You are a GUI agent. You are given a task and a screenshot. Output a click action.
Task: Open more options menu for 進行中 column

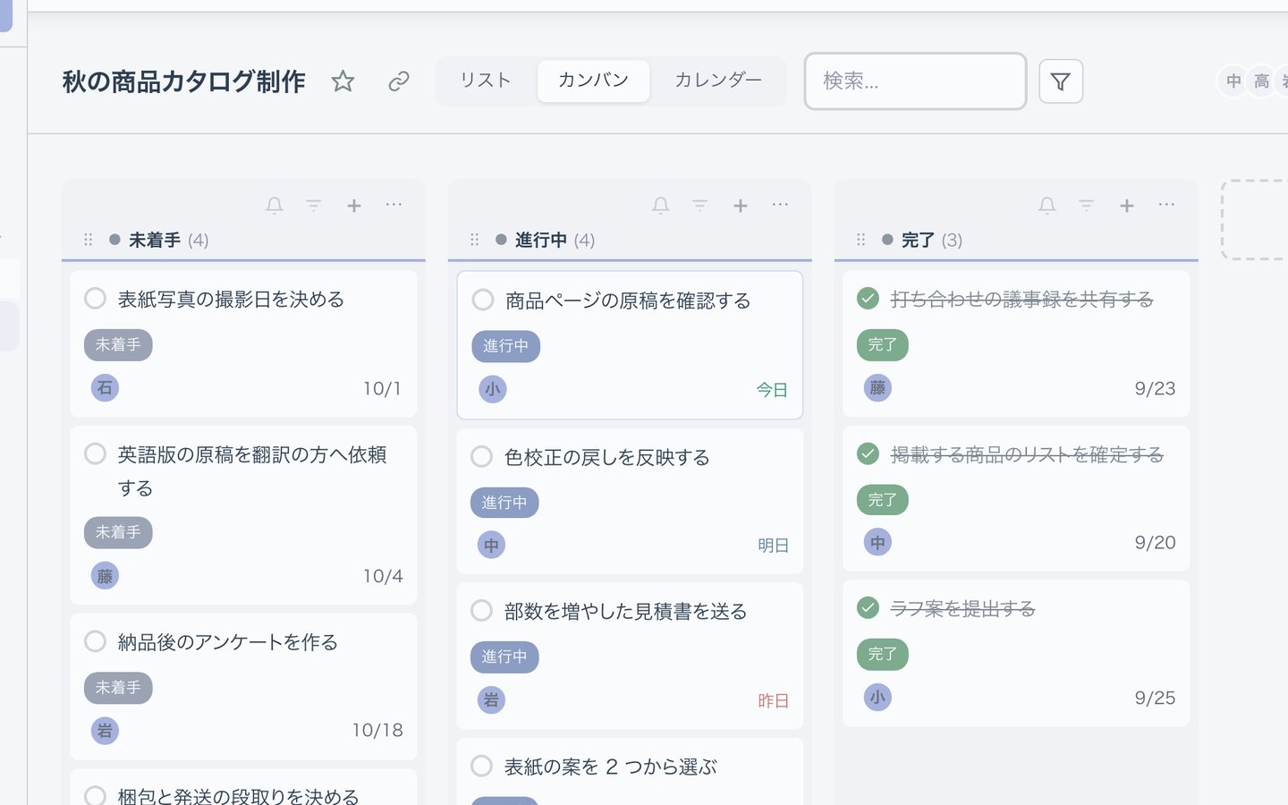780,205
